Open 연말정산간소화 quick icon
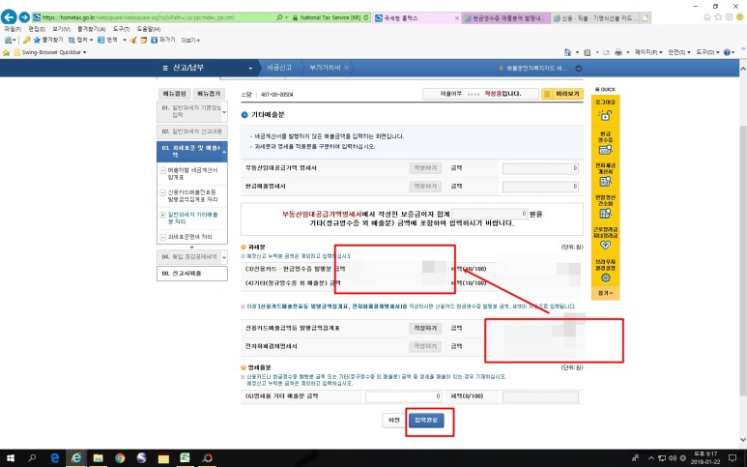Image resolution: width=747 pixels, height=467 pixels. tap(605, 213)
